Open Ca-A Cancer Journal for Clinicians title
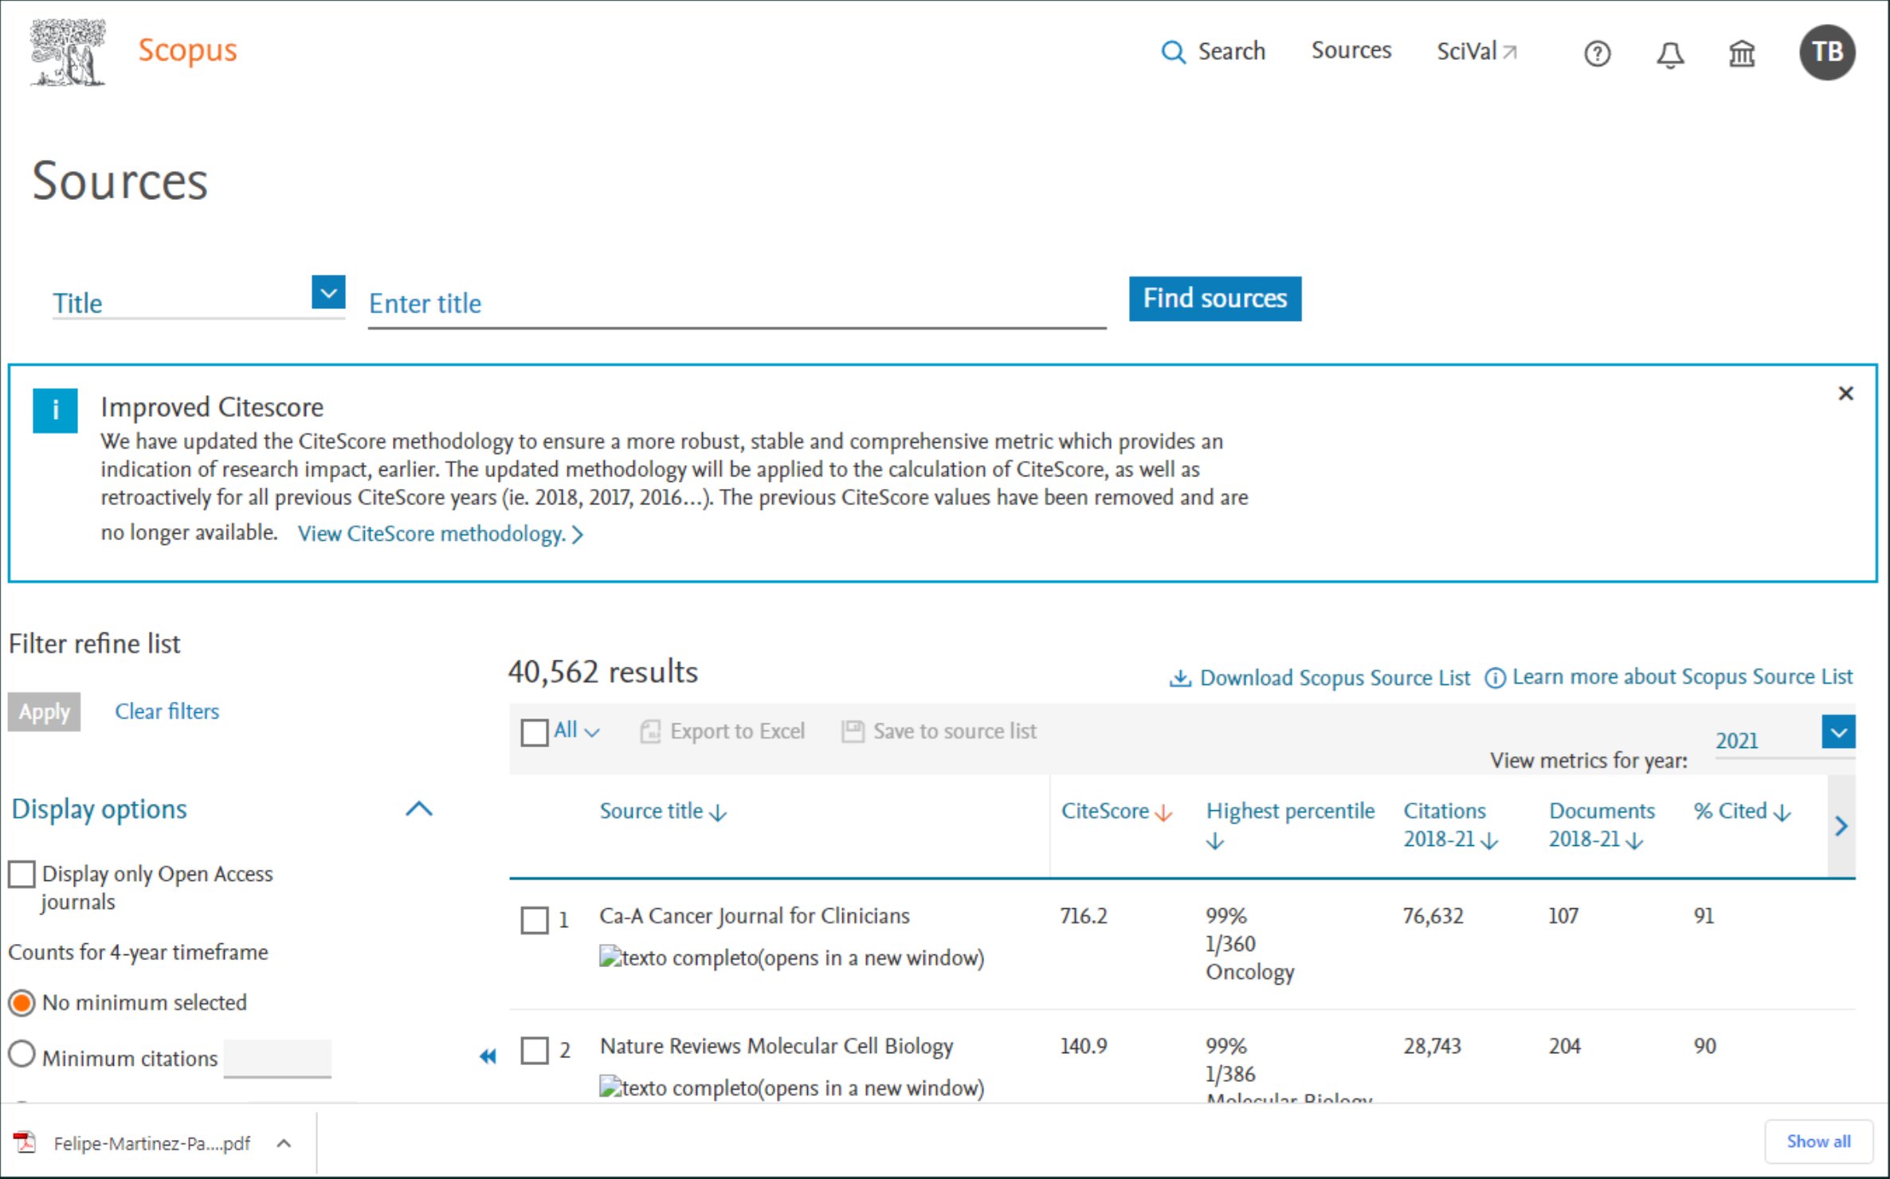 [x=754, y=916]
